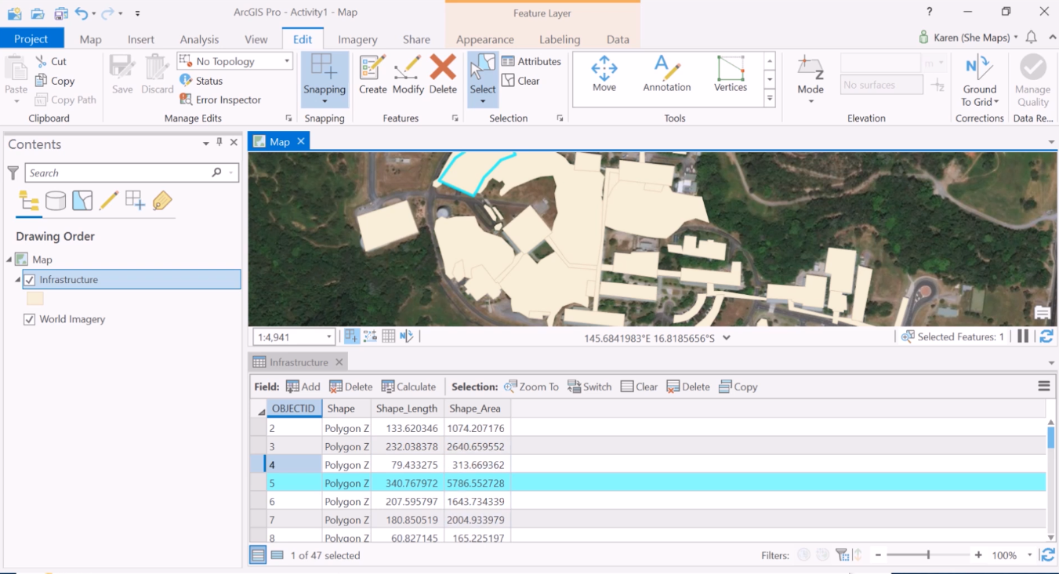
Task: Collapse the Infrastructure layer symbology
Action: pos(18,279)
